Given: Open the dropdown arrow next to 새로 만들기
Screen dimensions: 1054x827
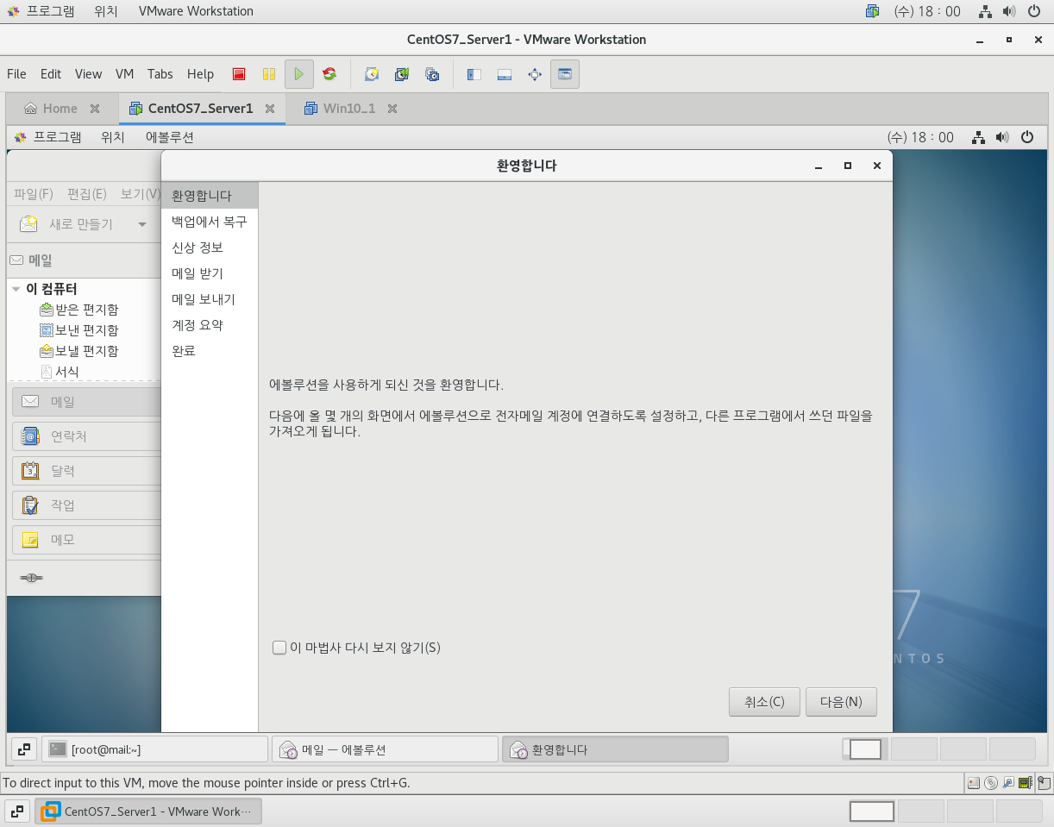Looking at the screenshot, I should point(142,224).
